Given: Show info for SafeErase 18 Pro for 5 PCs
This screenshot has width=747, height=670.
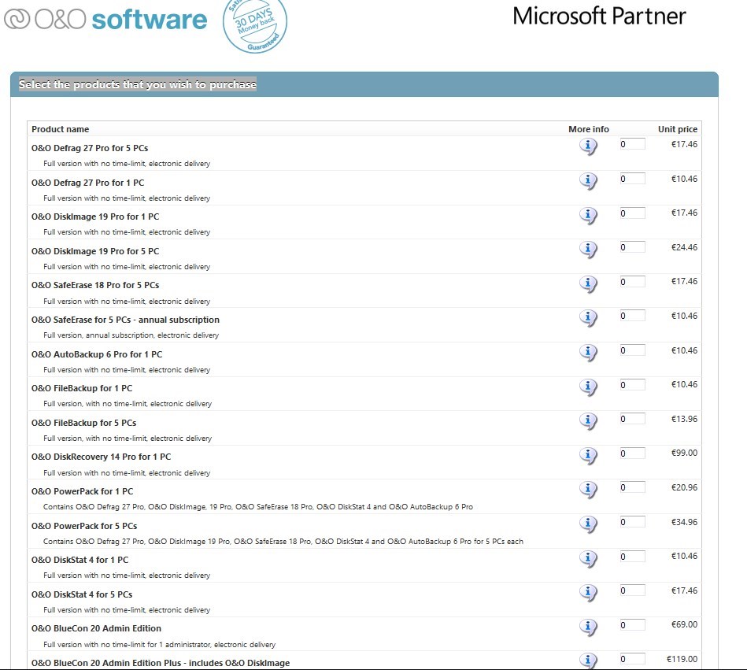Looking at the screenshot, I should coord(588,283).
